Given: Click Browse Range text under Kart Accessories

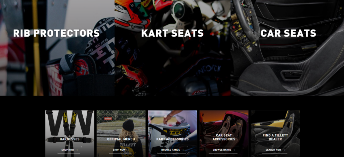Looking at the screenshot, I should pyautogui.click(x=170, y=150).
